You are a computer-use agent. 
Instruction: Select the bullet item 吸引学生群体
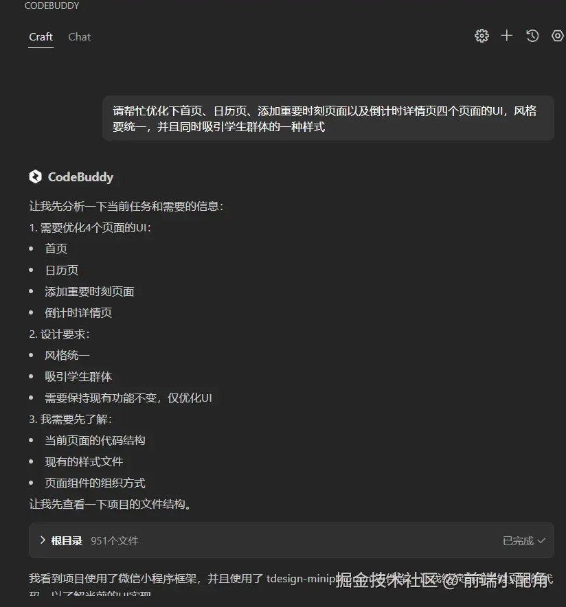pyautogui.click(x=78, y=376)
